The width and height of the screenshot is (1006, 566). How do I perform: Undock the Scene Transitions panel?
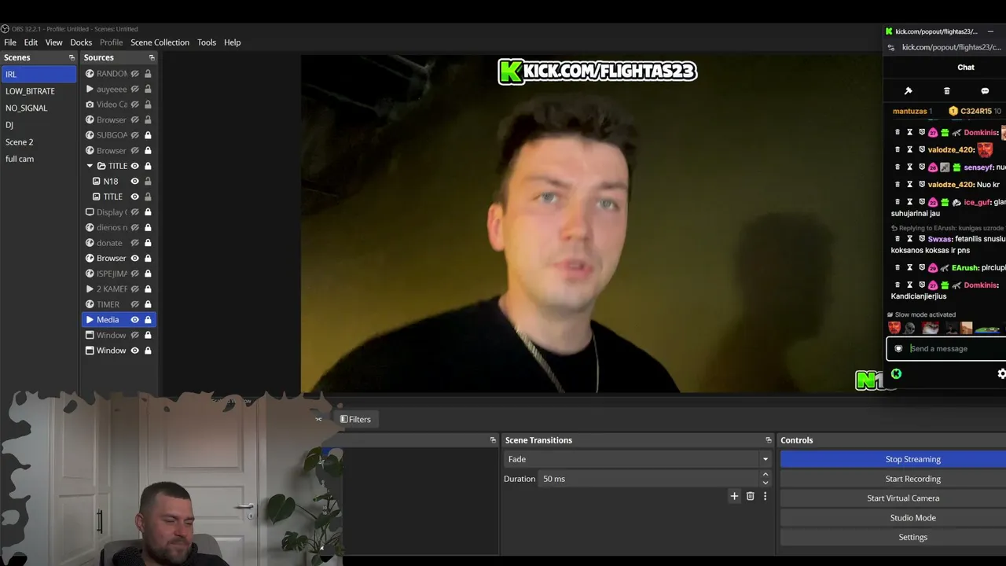(x=769, y=440)
